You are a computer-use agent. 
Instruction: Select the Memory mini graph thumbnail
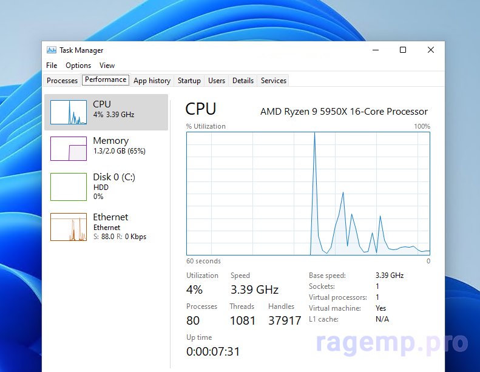[x=69, y=149]
